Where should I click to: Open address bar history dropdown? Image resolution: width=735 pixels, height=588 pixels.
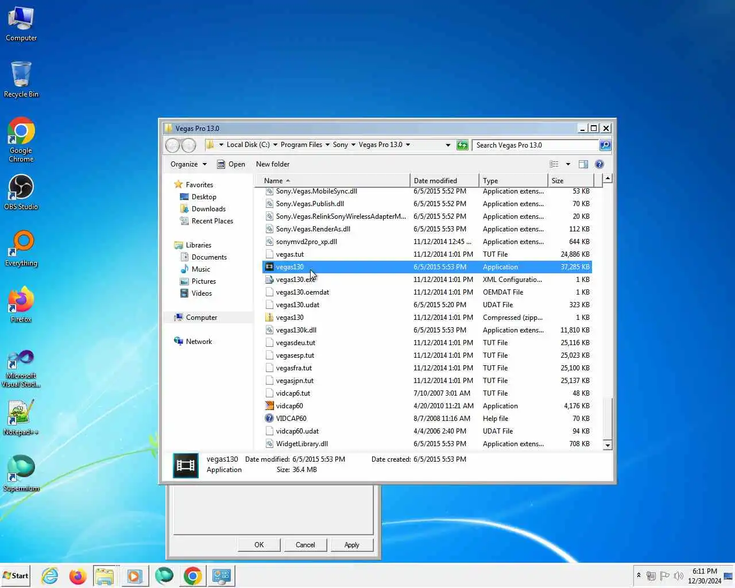(x=448, y=145)
